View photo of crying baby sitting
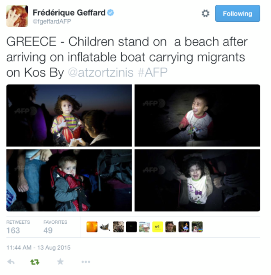Image resolution: width=271 pixels, height=275 pixels. point(197,115)
